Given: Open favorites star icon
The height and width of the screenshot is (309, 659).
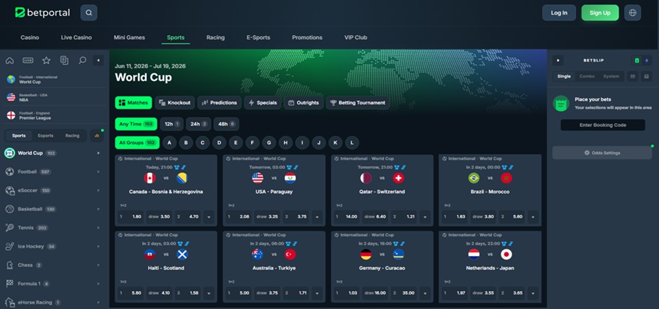Looking at the screenshot, I should tap(46, 60).
